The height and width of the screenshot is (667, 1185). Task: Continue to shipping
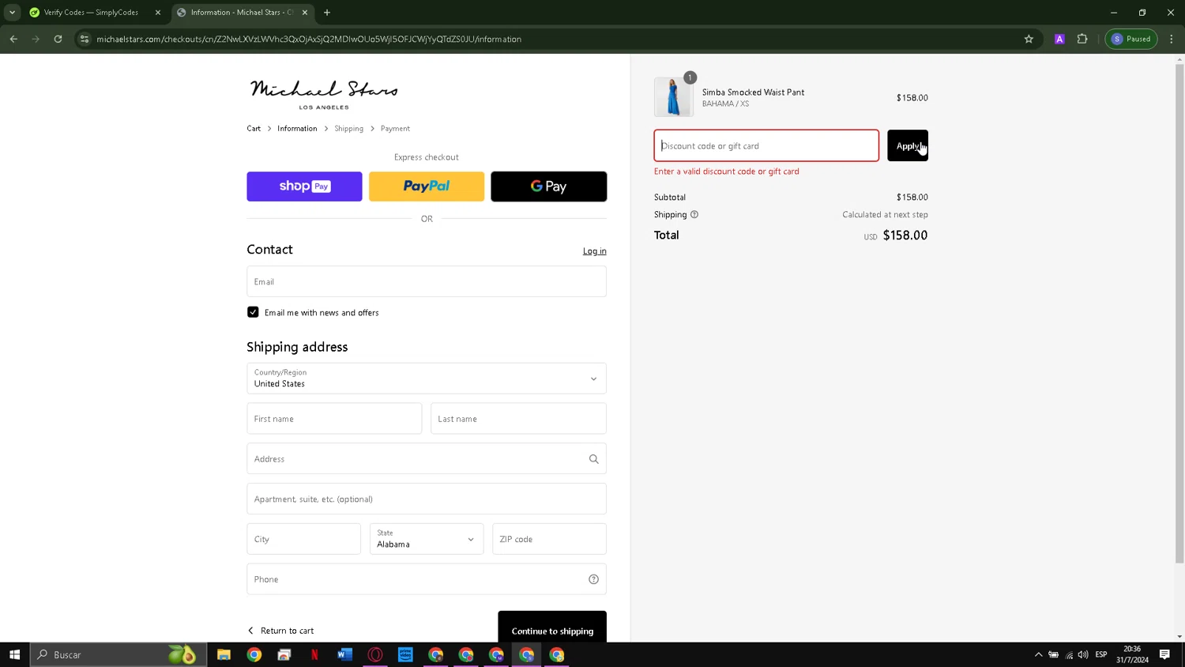pyautogui.click(x=552, y=628)
